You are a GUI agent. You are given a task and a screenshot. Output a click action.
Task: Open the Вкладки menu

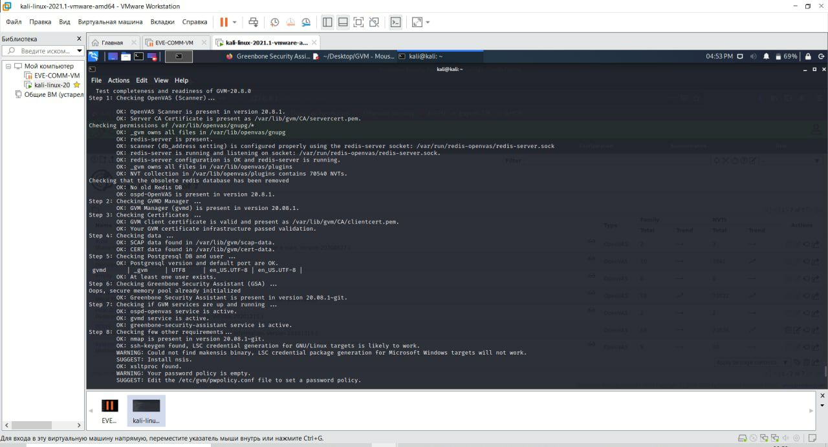(x=162, y=21)
